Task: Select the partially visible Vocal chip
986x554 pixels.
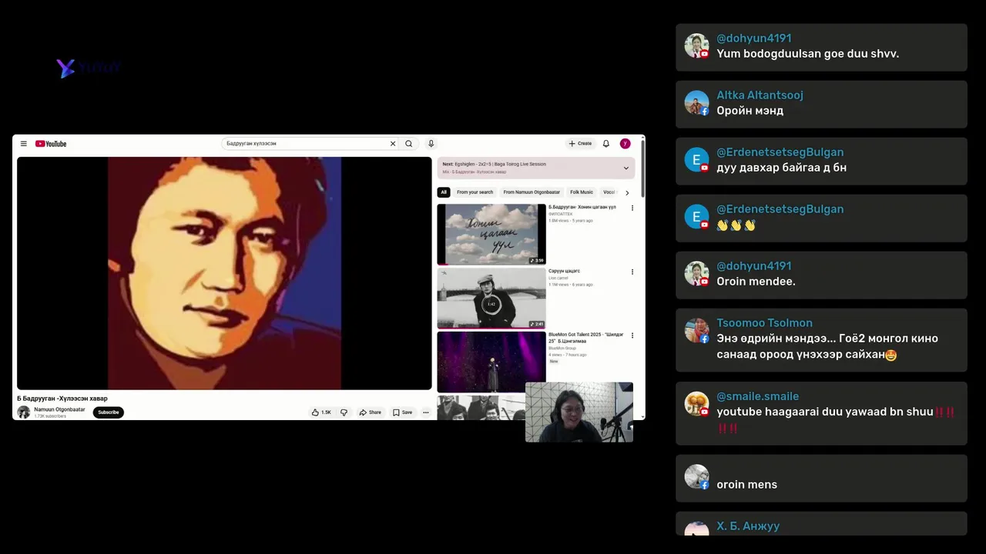Action: pos(609,192)
